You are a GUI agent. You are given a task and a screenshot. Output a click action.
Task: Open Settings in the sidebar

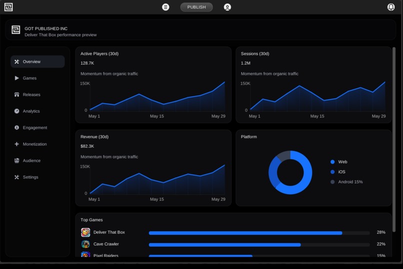[37, 177]
